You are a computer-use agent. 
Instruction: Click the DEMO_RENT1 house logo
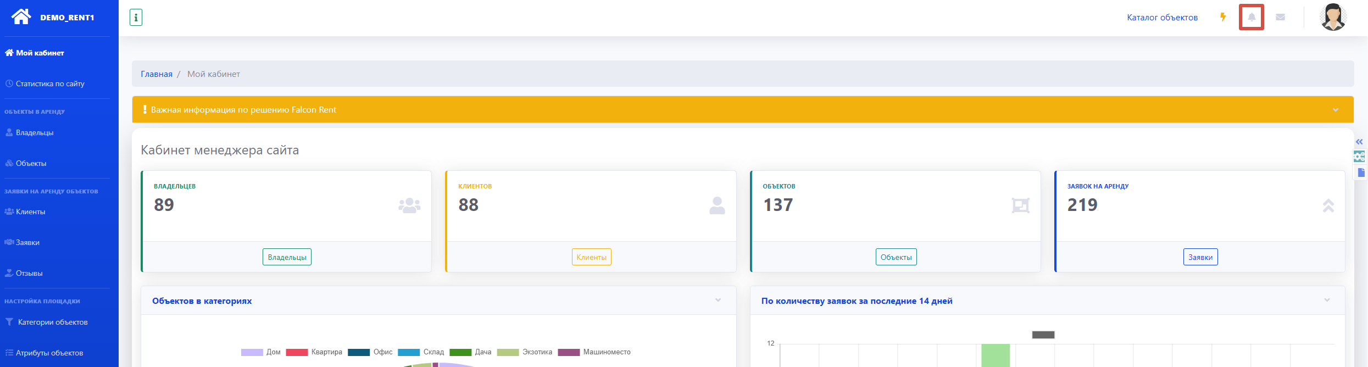[21, 16]
